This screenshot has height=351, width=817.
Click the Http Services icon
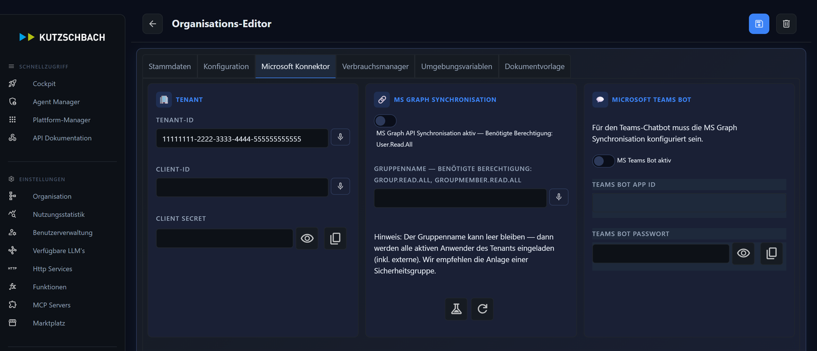pyautogui.click(x=12, y=269)
